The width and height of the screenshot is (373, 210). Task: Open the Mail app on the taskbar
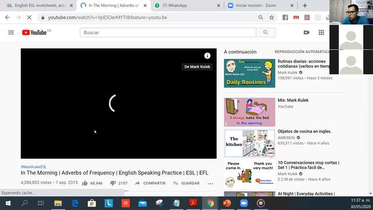[142, 204]
